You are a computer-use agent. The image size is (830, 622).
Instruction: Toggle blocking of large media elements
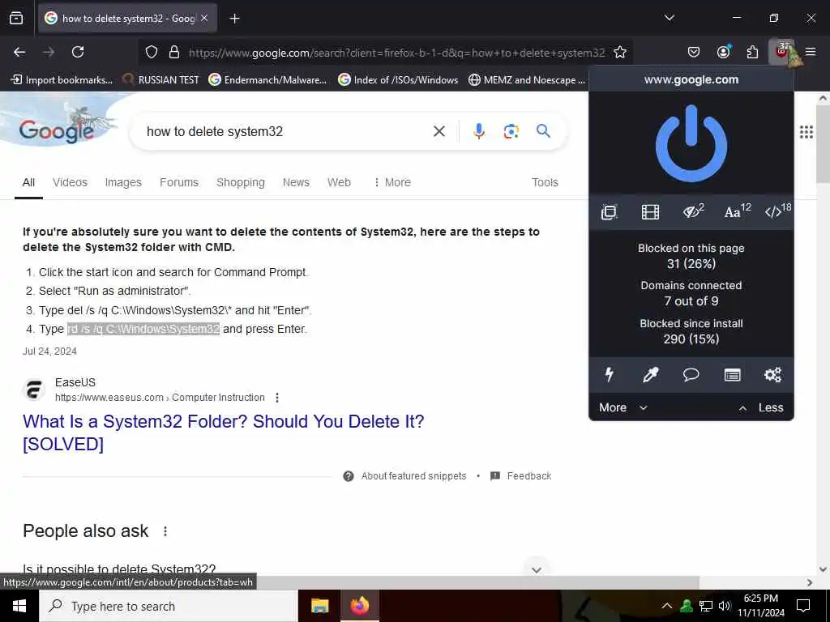[x=650, y=212]
